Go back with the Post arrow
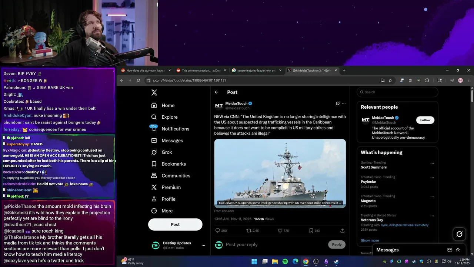474x267 pixels. 217,92
